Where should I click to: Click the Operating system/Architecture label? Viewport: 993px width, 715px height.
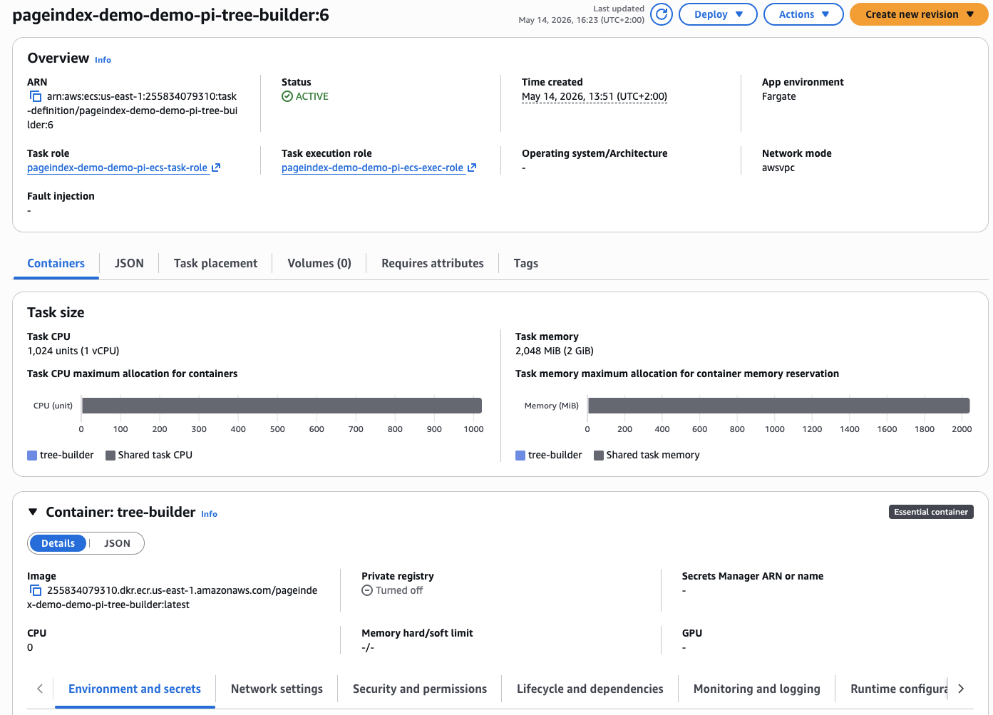pyautogui.click(x=595, y=153)
